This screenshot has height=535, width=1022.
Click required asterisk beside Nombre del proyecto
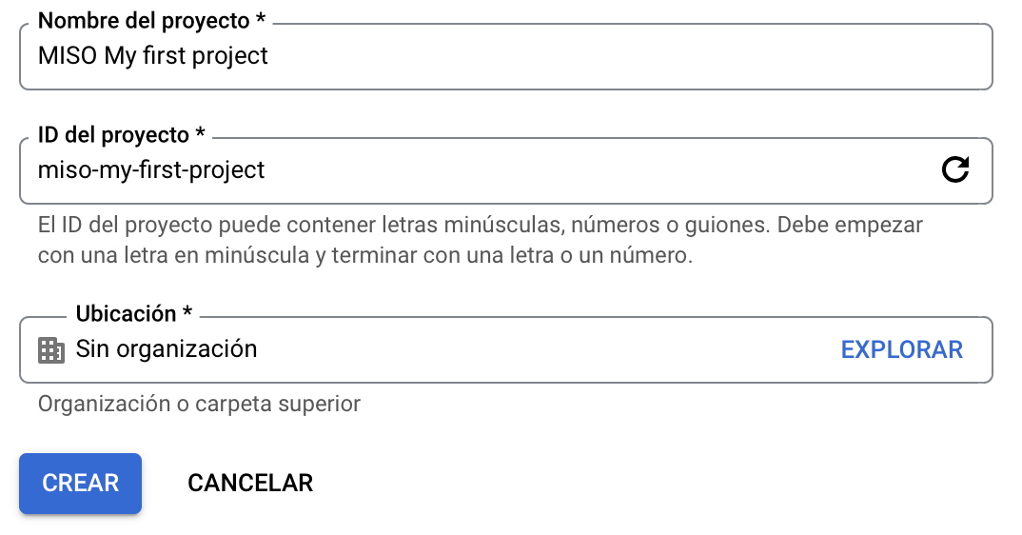click(261, 18)
